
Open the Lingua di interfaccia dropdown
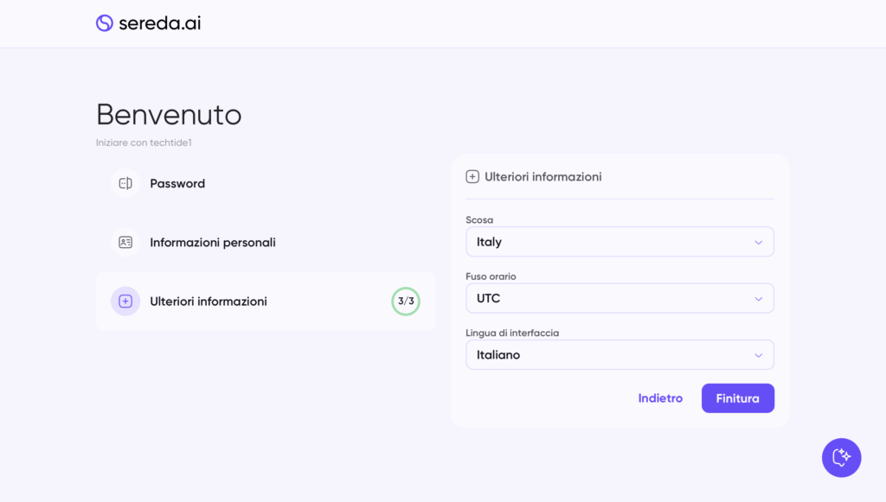pyautogui.click(x=619, y=355)
